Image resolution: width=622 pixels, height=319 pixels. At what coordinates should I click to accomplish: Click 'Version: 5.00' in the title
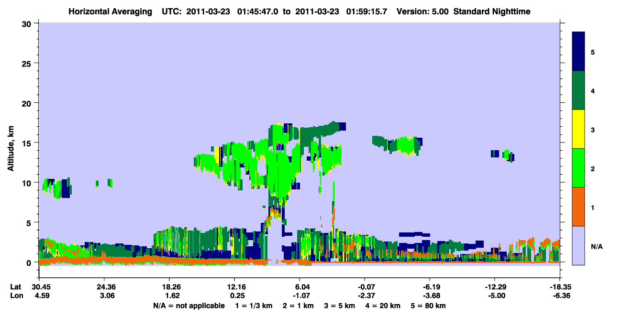(x=423, y=11)
